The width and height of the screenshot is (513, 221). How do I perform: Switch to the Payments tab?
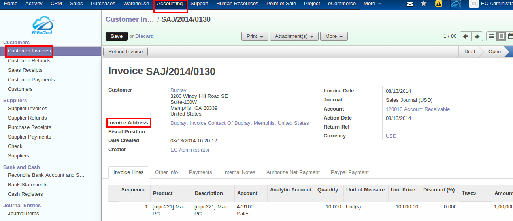pos(200,172)
